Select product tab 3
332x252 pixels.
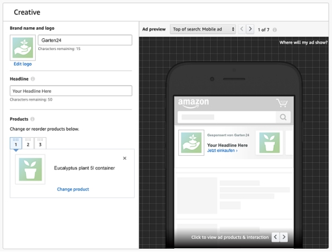[40, 143]
